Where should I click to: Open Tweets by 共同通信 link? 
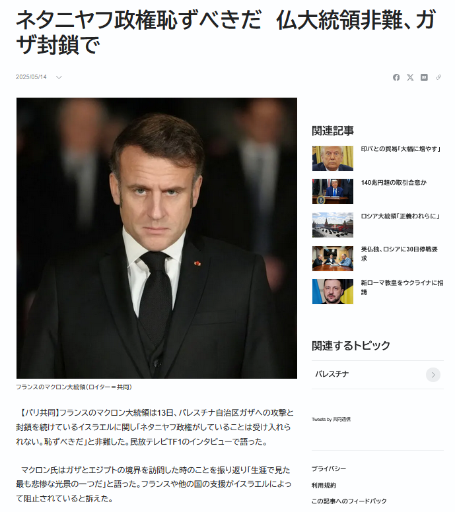coord(331,419)
